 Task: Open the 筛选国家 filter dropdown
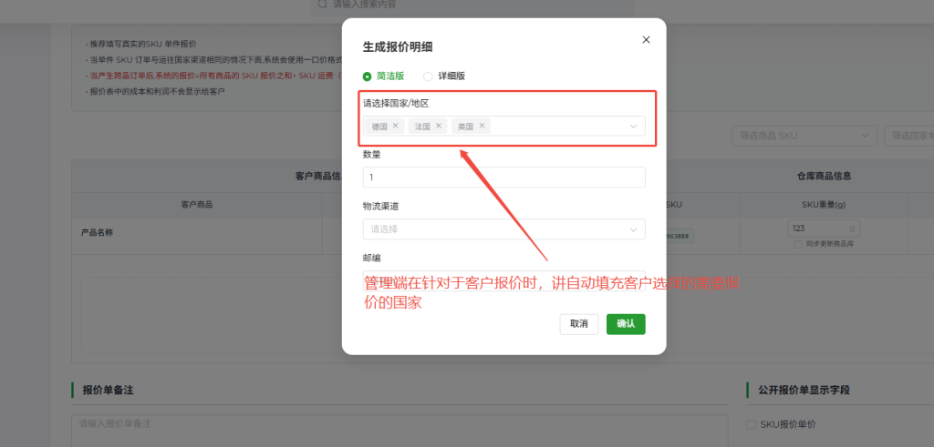908,136
